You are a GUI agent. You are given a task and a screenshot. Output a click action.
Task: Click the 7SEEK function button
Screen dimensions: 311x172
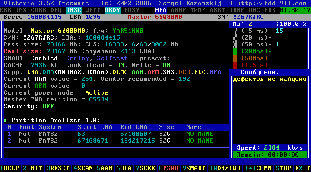[x=146, y=168]
